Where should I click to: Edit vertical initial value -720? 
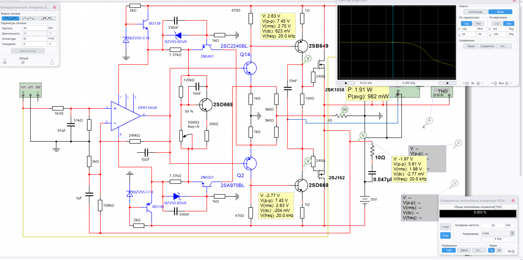499,34
